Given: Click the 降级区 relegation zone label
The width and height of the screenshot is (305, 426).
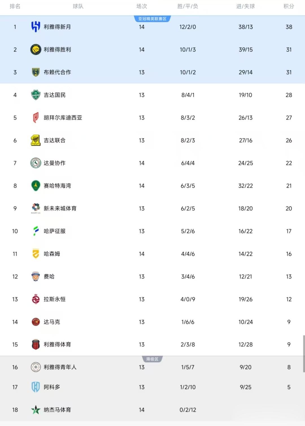Looking at the screenshot, I should coord(152,359).
